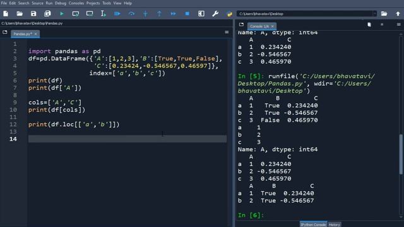Open the Tools menu
The height and width of the screenshot is (227, 404).
pyautogui.click(x=107, y=3)
